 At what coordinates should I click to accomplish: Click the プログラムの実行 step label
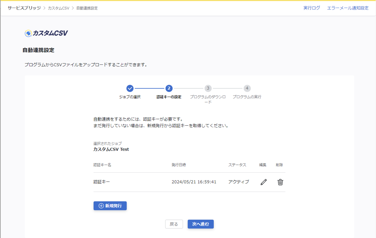247,97
